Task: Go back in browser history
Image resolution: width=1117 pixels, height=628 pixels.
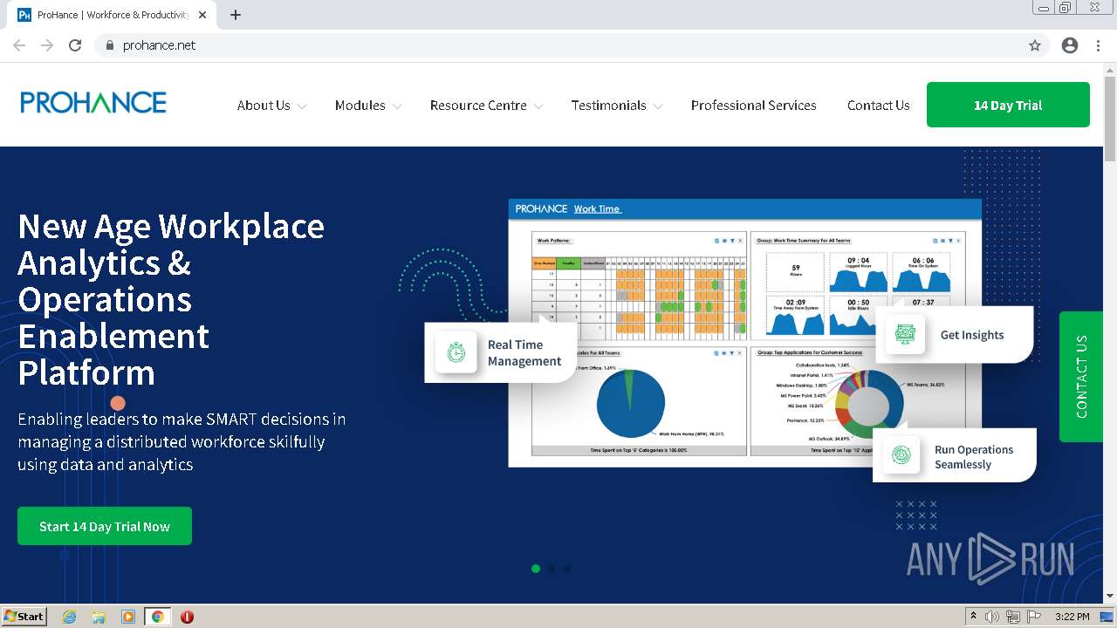Action: point(19,45)
